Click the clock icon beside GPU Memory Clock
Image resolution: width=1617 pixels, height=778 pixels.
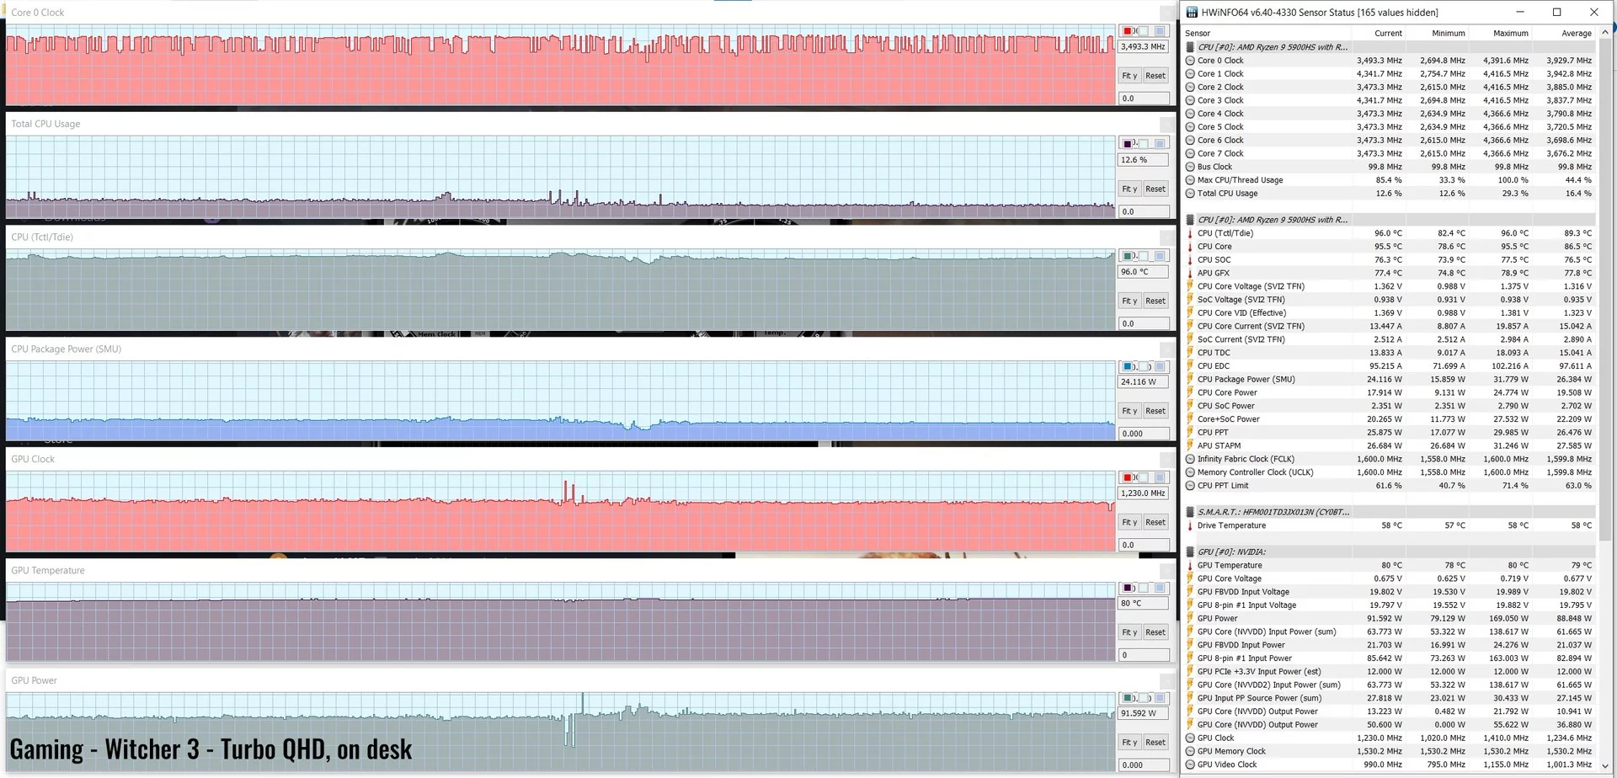[1190, 751]
